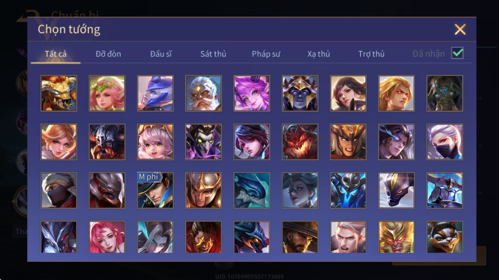Select the purple-haired girl hero icon
Image resolution: width=499 pixels, height=280 pixels.
click(252, 93)
